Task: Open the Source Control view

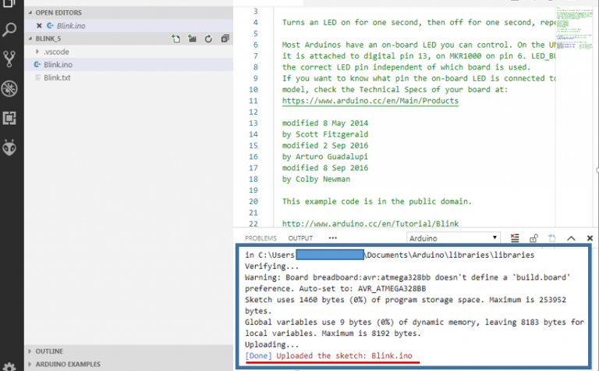Action: tap(10, 59)
